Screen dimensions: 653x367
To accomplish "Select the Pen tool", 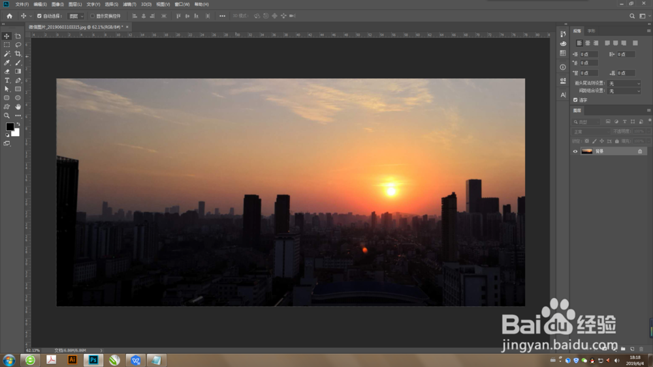I will pos(18,80).
